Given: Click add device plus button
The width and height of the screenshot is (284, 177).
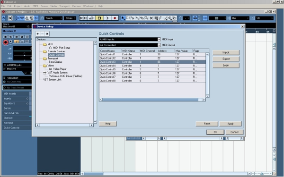Looking at the screenshot, I should coord(38,34).
